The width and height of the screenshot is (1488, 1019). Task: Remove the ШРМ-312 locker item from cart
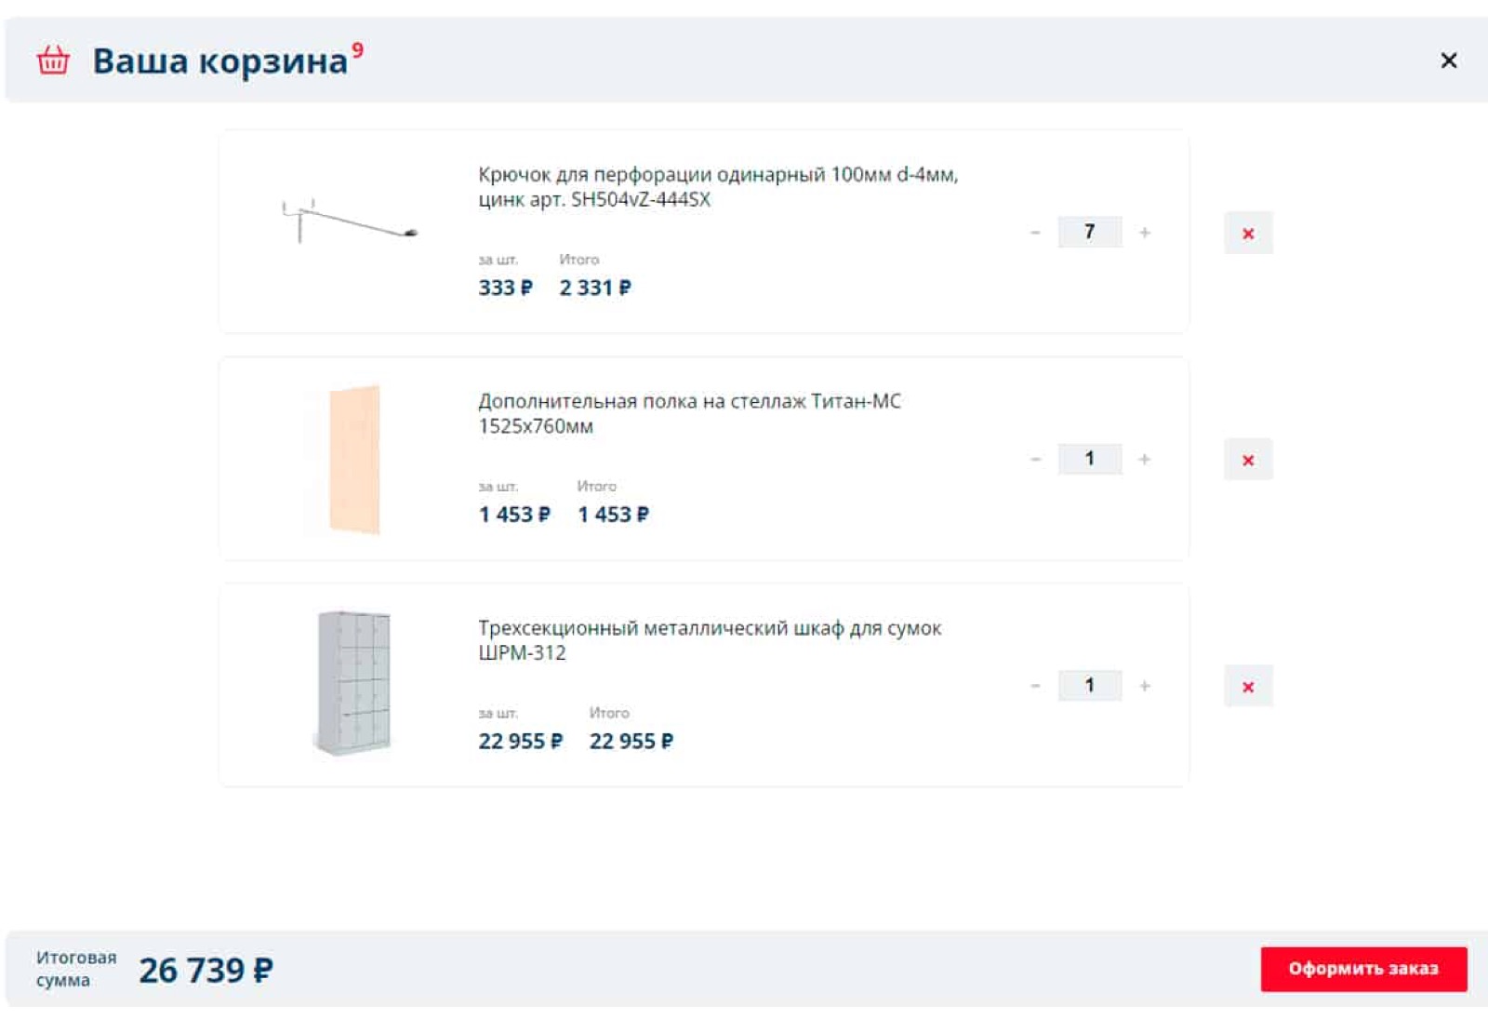(1248, 687)
